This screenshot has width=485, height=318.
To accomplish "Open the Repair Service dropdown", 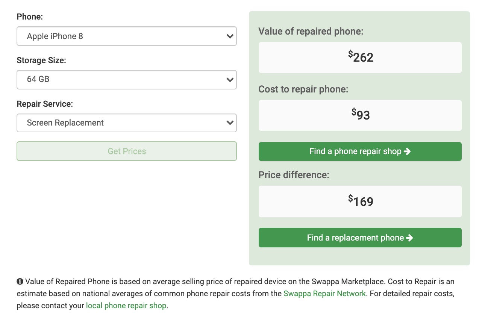I will coord(127,123).
